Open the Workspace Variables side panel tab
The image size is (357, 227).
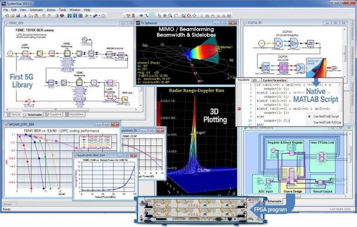352,61
